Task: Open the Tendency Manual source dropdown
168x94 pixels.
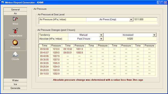Action: point(101,35)
